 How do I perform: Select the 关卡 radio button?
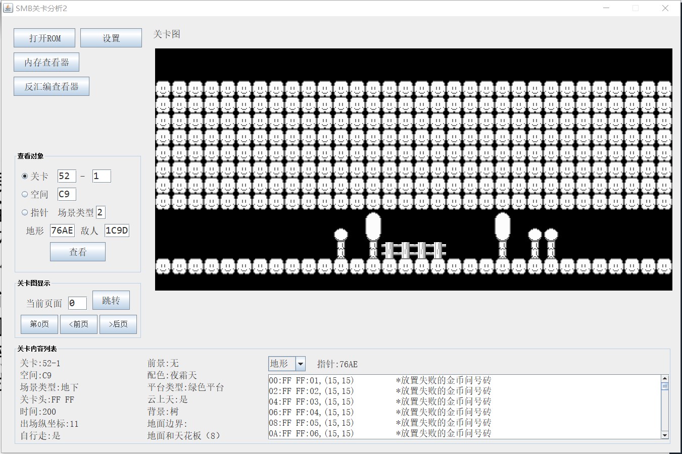[x=25, y=176]
